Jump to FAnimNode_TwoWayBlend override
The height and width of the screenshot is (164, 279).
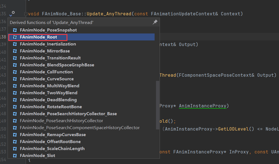[48, 93]
